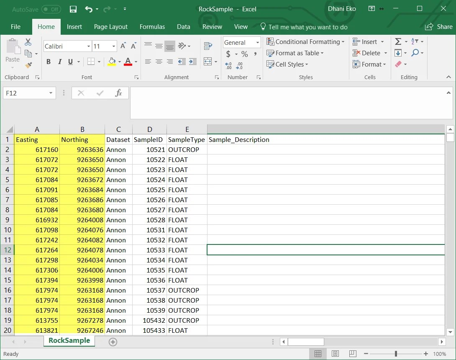
Task: Click zoom in plus button
Action: [x=426, y=354]
